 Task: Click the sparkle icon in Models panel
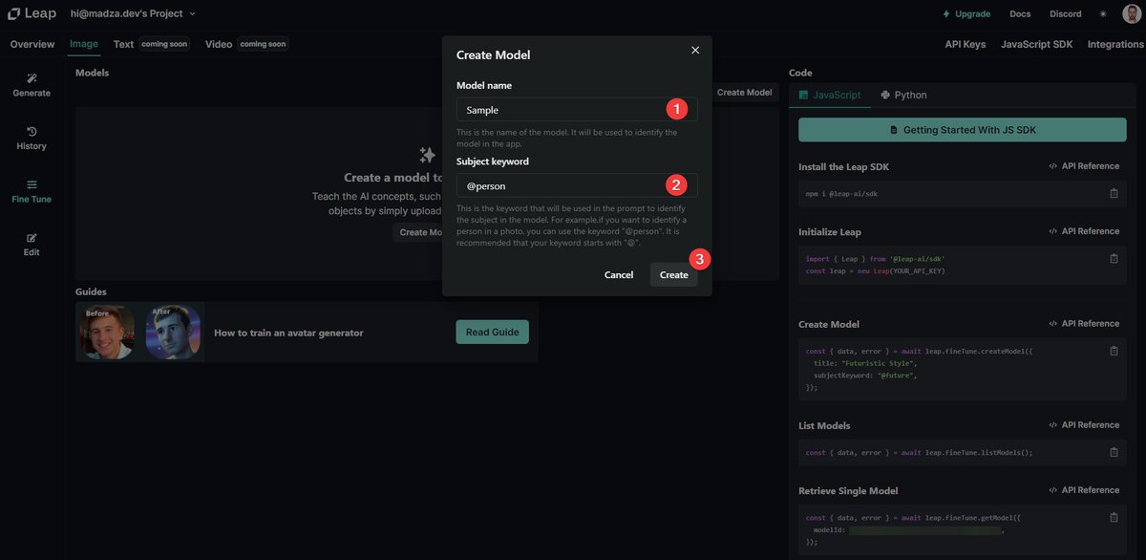[427, 155]
